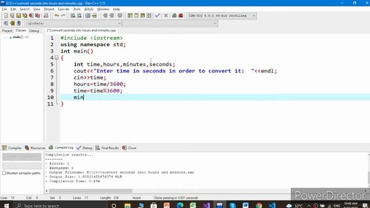Viewport: 370px width, 208px height.
Task: Select the convert seconds into hours editor tab
Action: click(x=81, y=31)
